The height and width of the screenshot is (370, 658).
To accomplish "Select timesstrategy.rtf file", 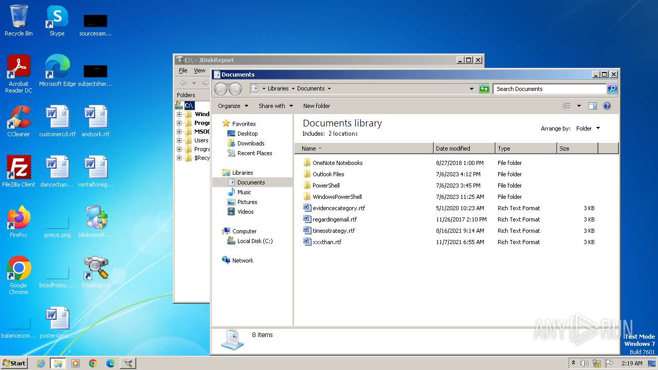I will coord(334,231).
